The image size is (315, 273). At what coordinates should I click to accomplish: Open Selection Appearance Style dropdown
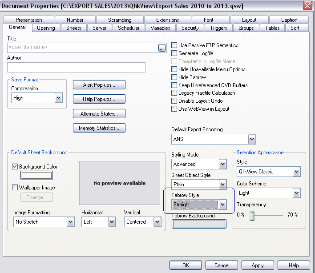(x=296, y=172)
